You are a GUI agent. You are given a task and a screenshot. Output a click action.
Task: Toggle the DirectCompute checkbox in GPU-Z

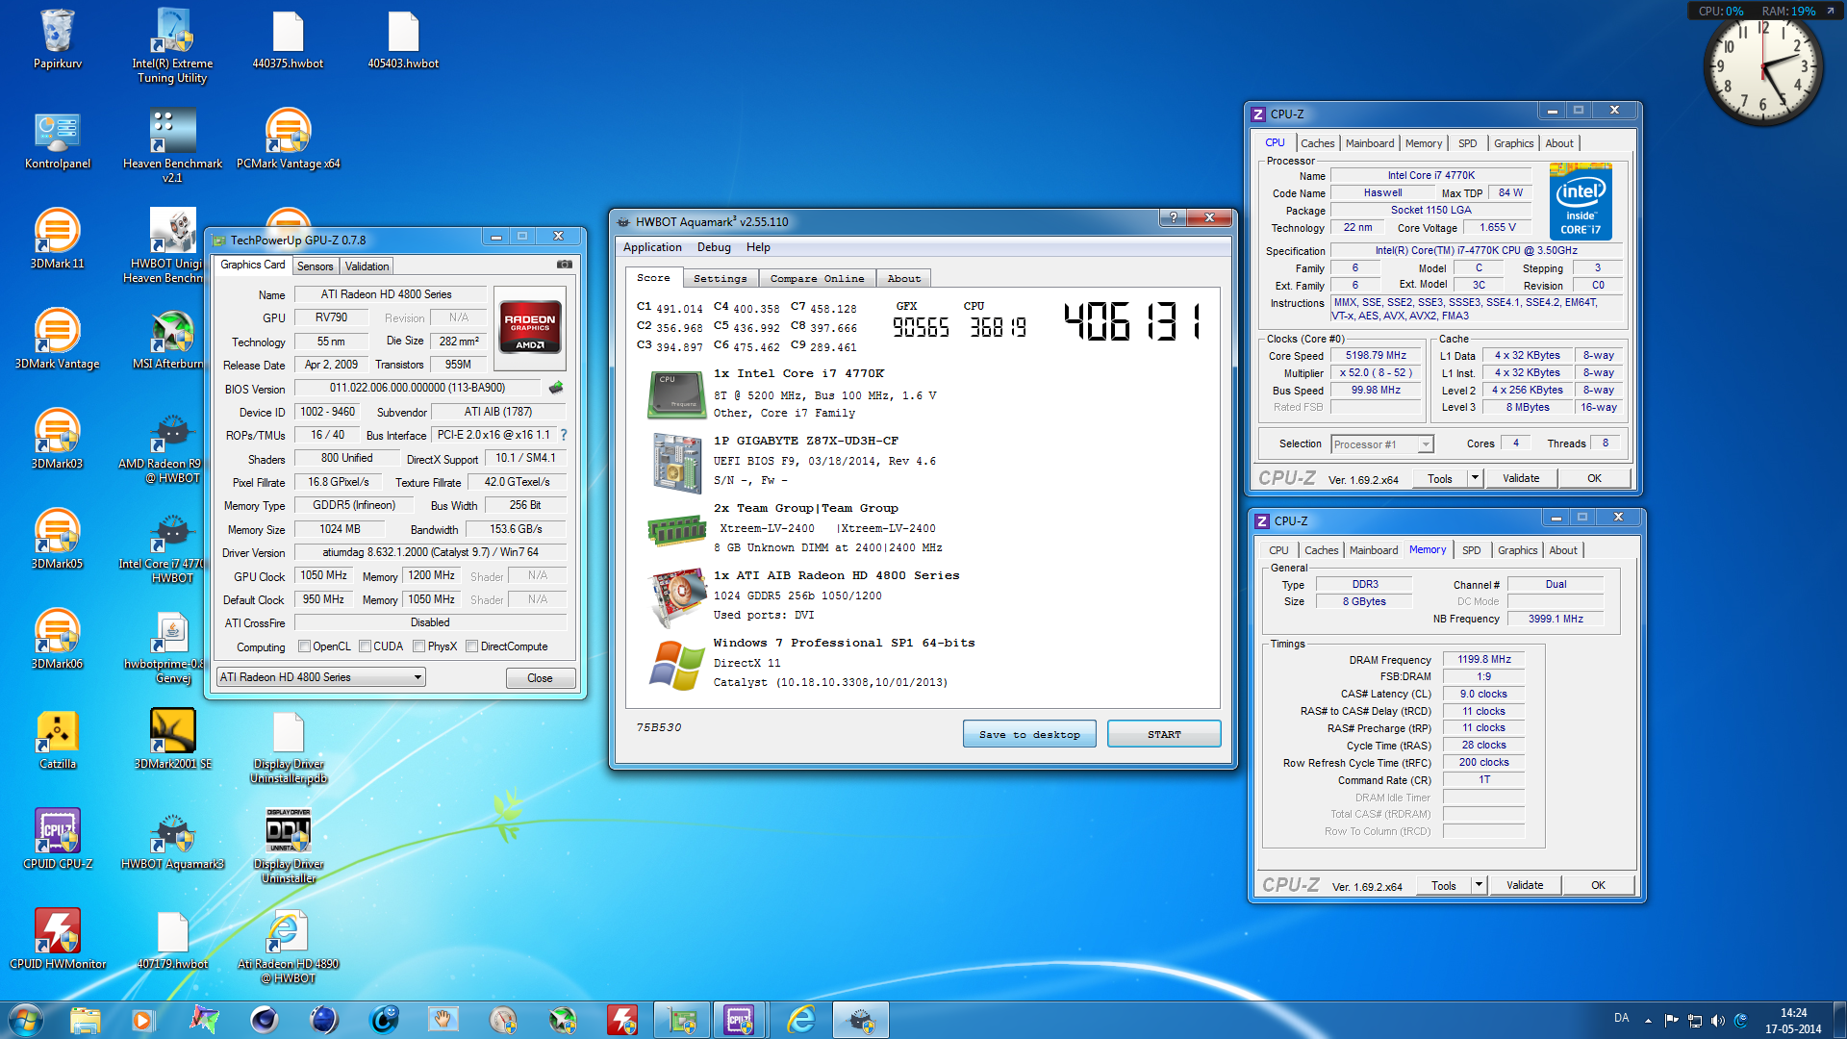tap(471, 646)
